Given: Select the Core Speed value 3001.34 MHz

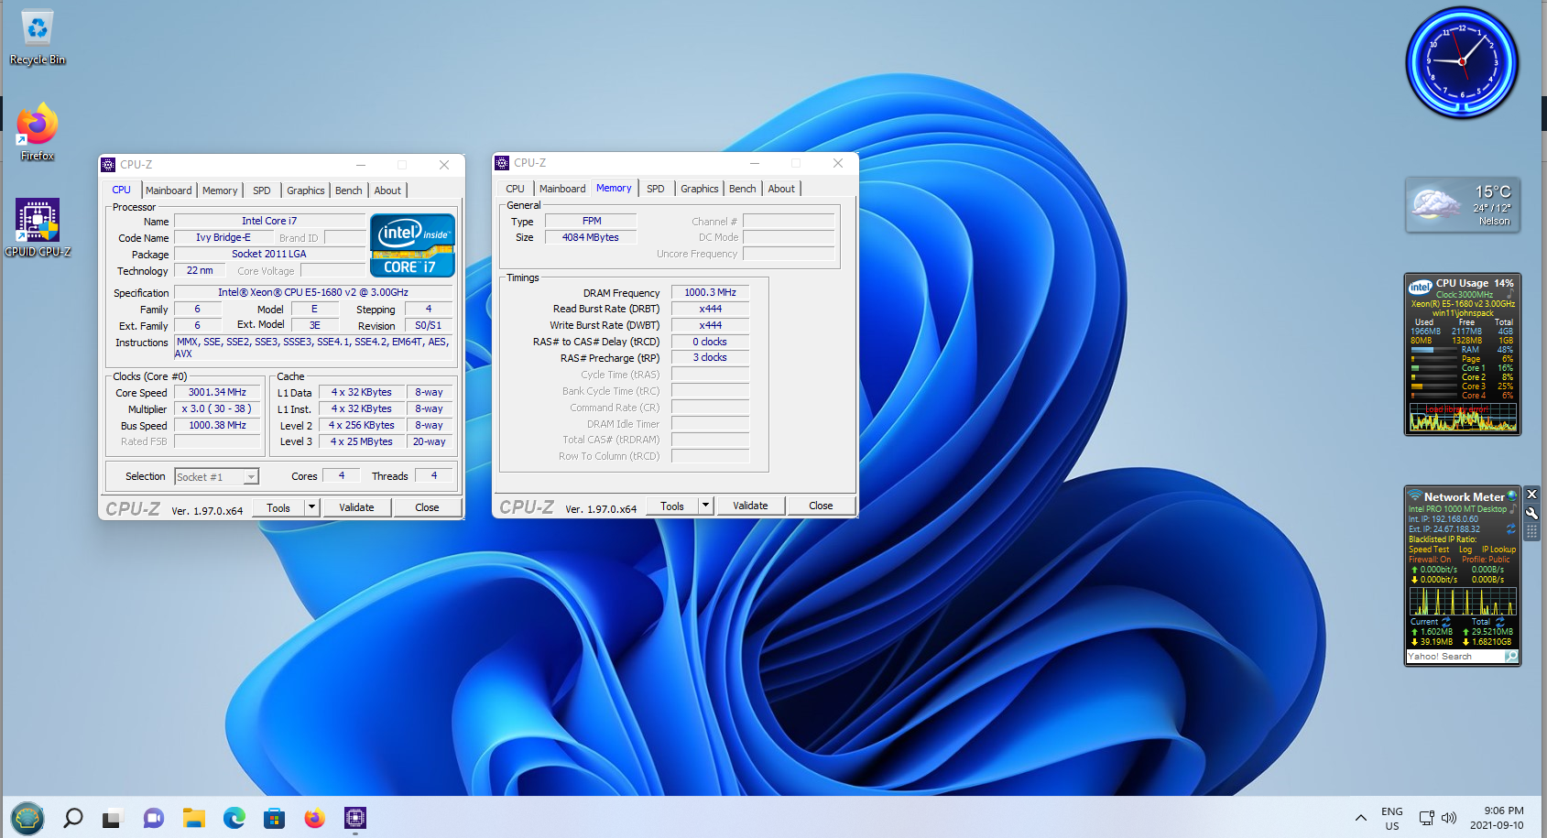Looking at the screenshot, I should point(217,392).
